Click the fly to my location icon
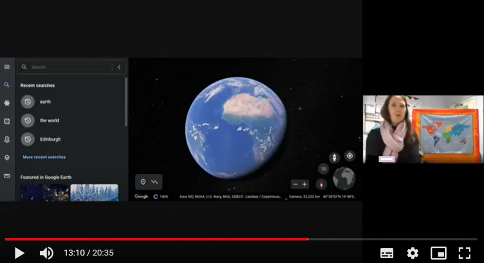The height and width of the screenshot is (263, 484). [350, 156]
